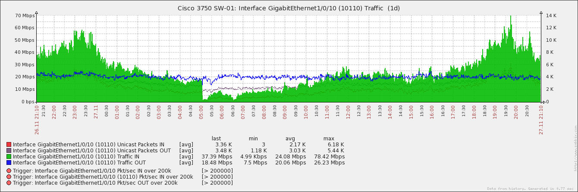Viewport: 578px width, 192px height.
Task: Click the purple Unicast Packets OUT legend swatch
Action: (x=9, y=151)
